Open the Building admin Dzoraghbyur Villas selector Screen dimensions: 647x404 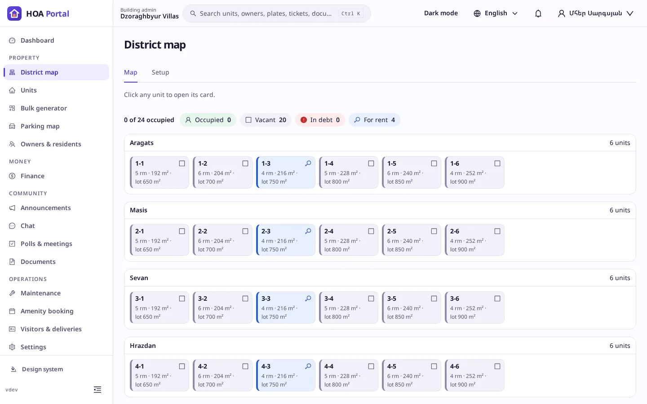(x=150, y=13)
